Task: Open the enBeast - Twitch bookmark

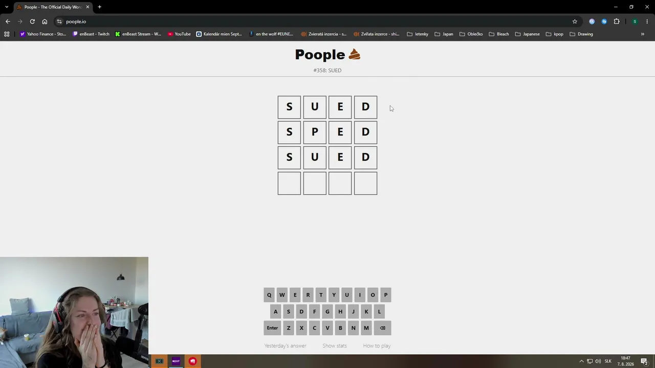Action: (91, 34)
